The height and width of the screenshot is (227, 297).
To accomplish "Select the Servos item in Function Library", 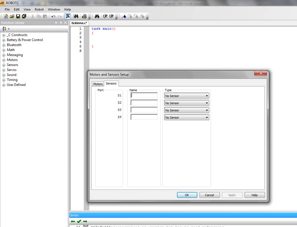I will [x=11, y=70].
